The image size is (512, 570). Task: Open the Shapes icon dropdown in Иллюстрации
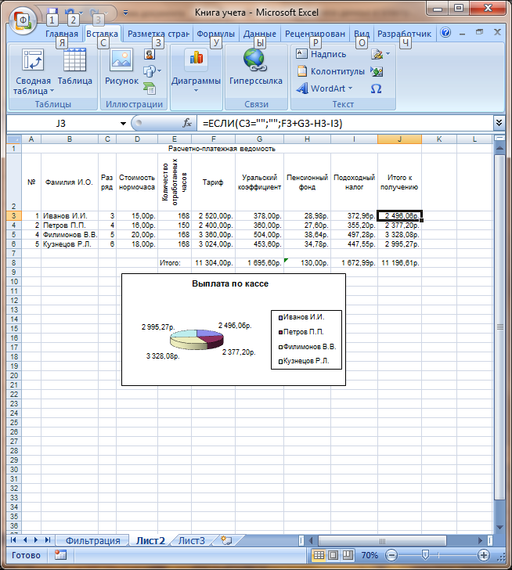(152, 71)
